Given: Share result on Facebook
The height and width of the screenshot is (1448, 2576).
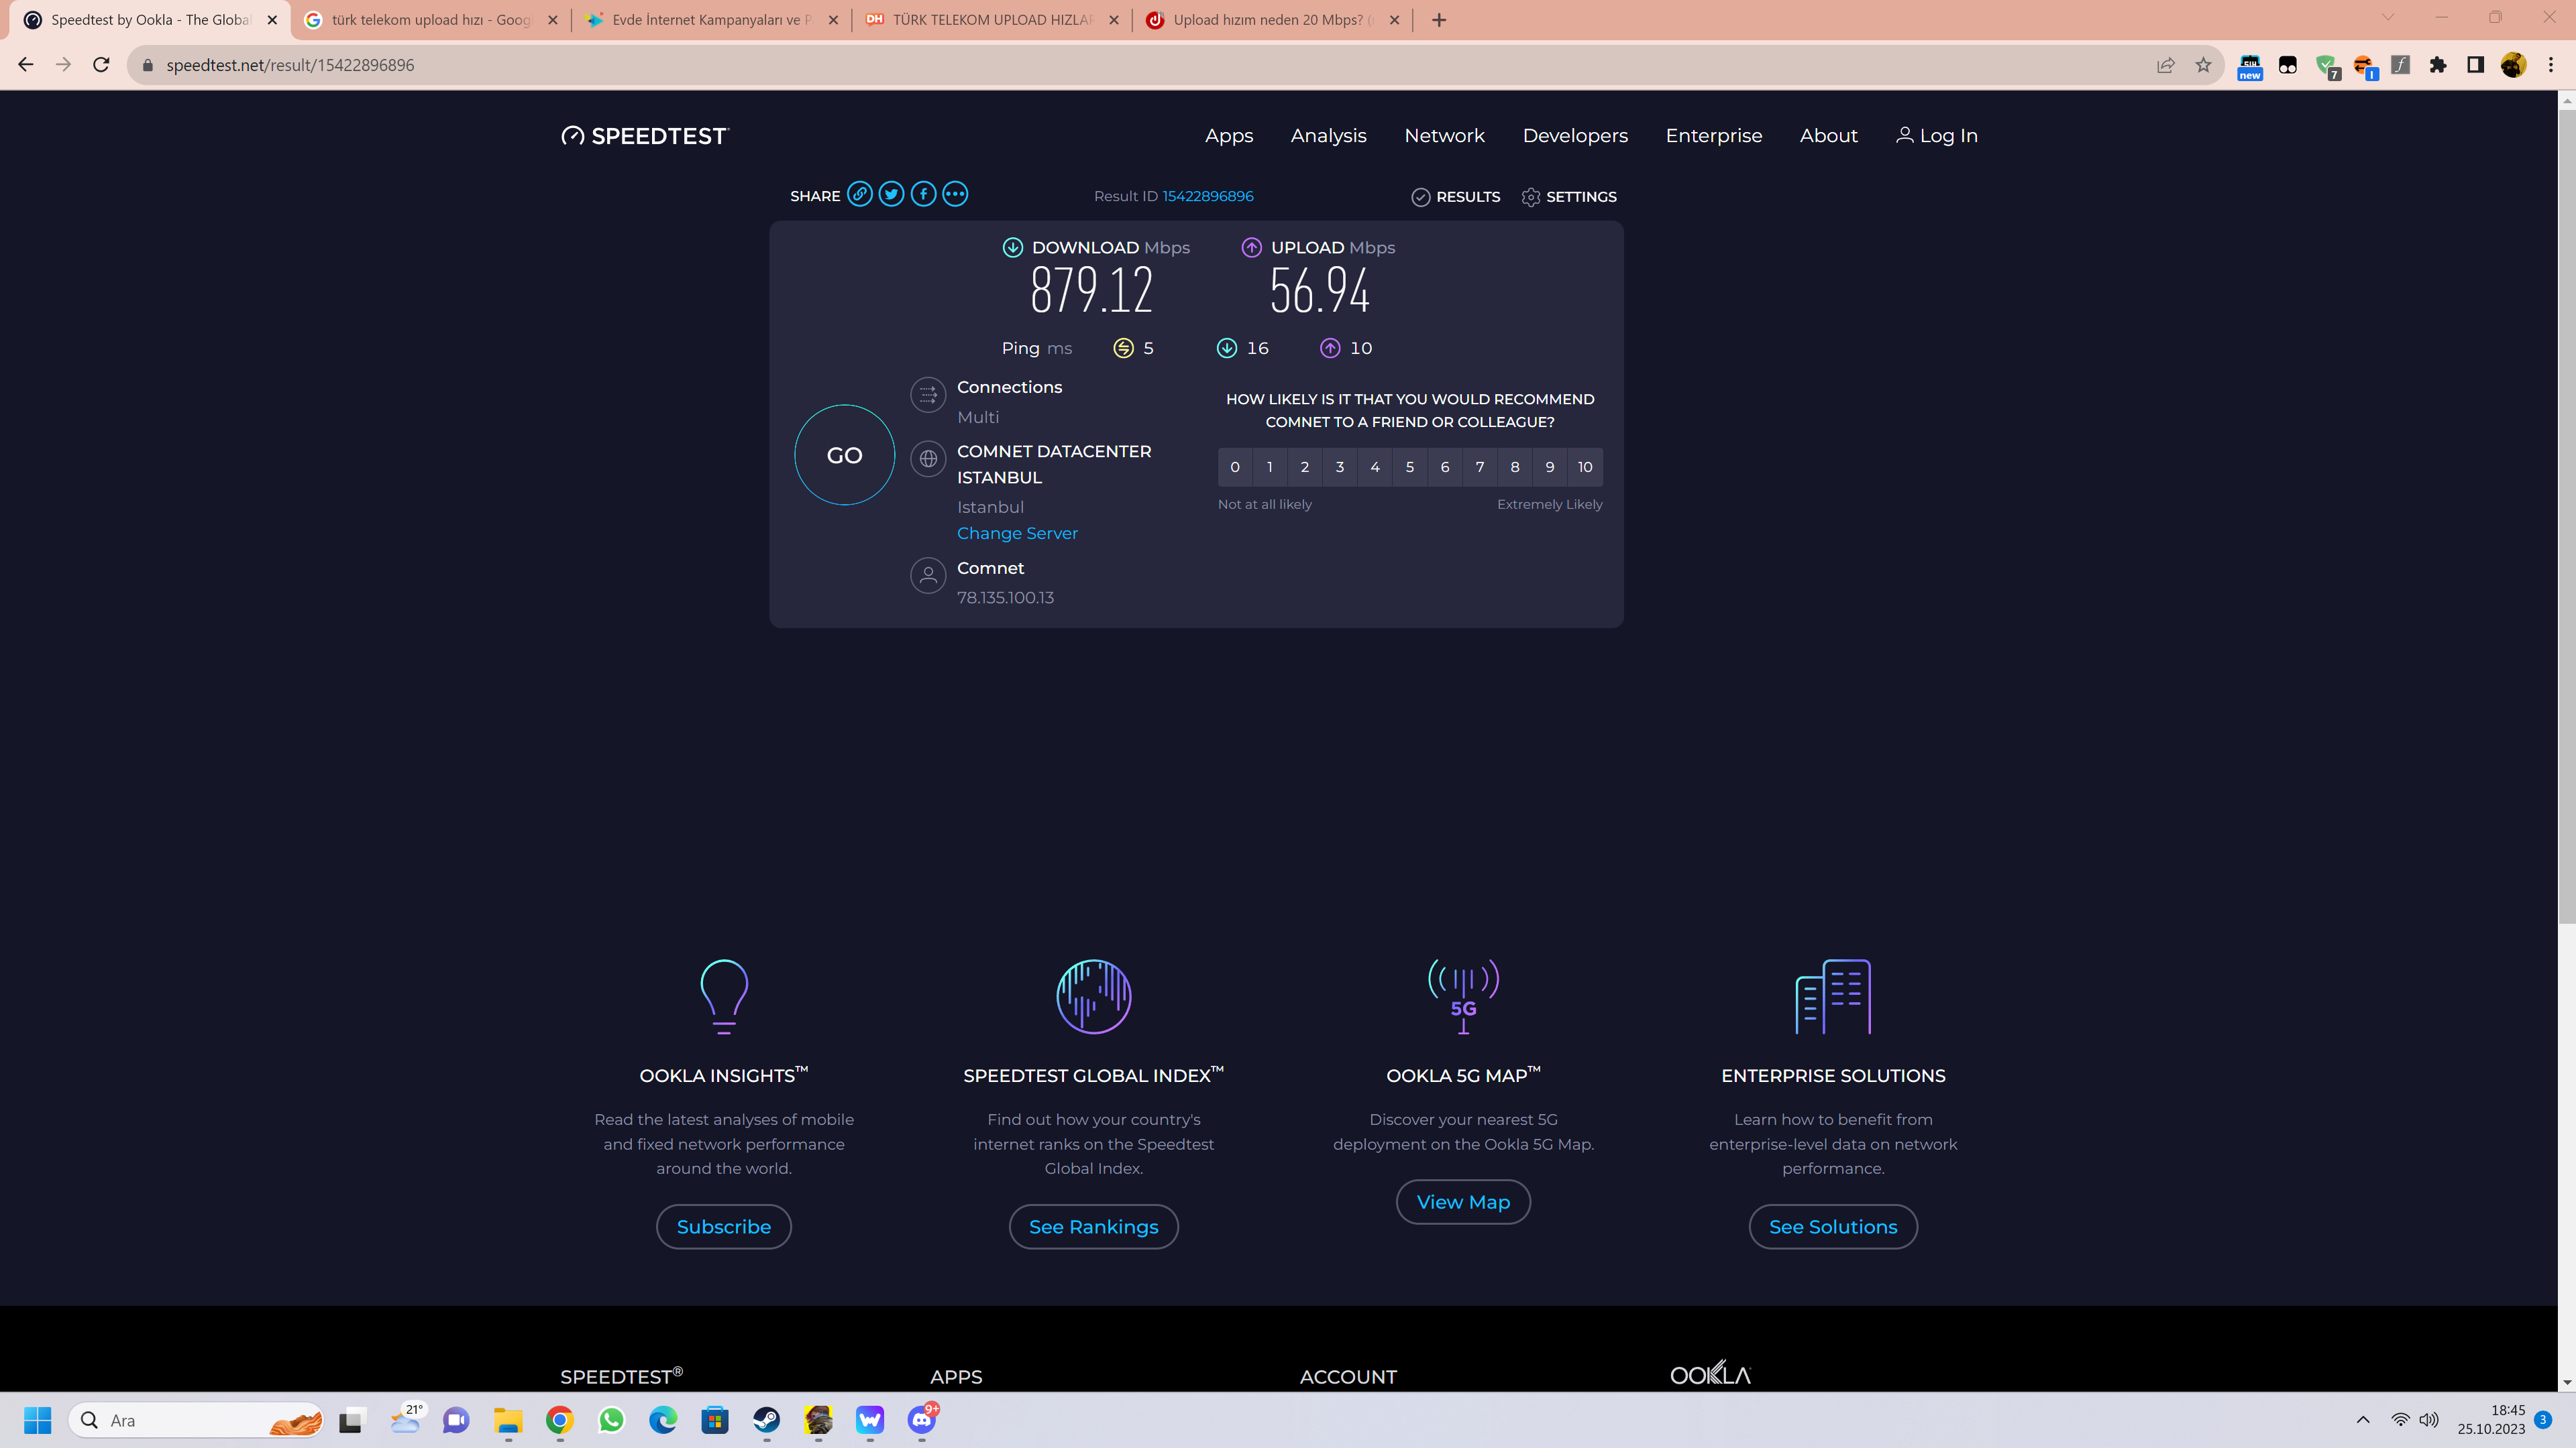Looking at the screenshot, I should [923, 195].
